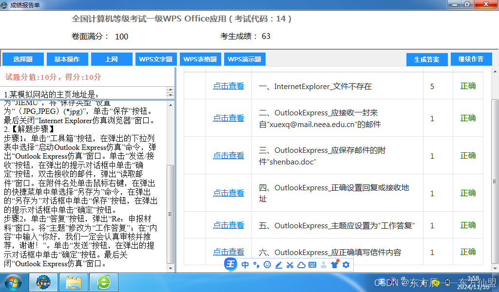The image size is (499, 292).
Task: Click the 试题分值:10分,得分:10分 label
Action: 53,77
